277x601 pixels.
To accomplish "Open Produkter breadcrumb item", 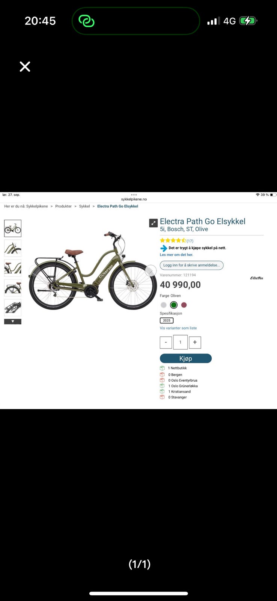I will [63, 206].
